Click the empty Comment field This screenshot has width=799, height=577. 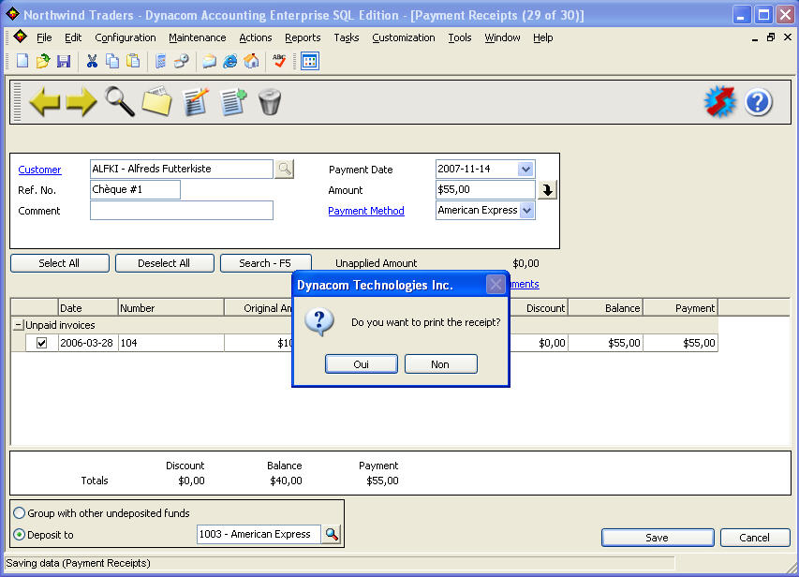click(182, 211)
